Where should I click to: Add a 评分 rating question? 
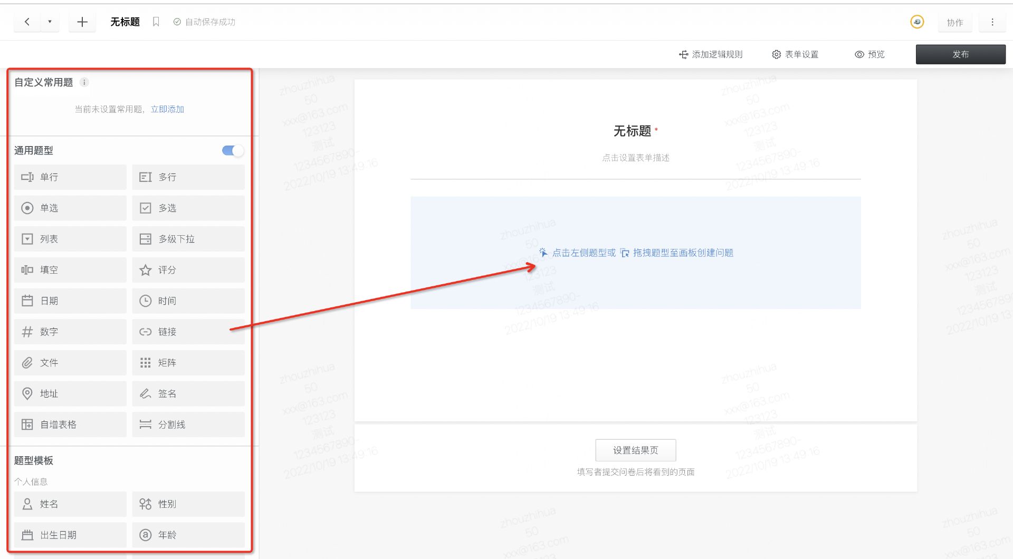tap(188, 270)
